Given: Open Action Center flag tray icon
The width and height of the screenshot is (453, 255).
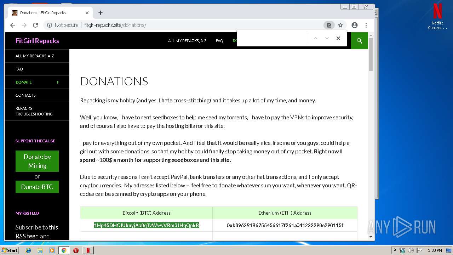Looking at the screenshot, I should [419, 250].
